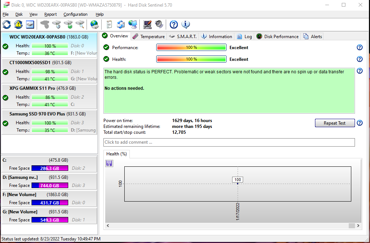Click the refresh icon with yellow warning triangle
Image resolution: width=370 pixels, height=243 pixels.
18,25
